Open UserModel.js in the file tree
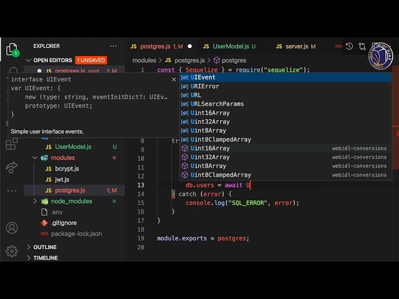The height and width of the screenshot is (299, 399). 74,147
